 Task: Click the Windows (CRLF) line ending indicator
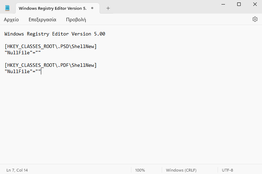[181, 170]
